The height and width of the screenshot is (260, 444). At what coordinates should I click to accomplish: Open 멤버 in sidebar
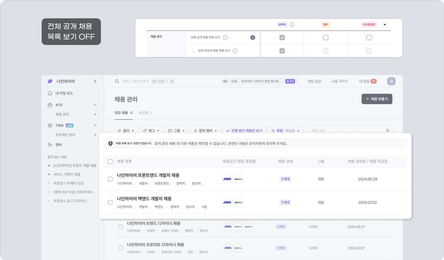[x=59, y=145]
